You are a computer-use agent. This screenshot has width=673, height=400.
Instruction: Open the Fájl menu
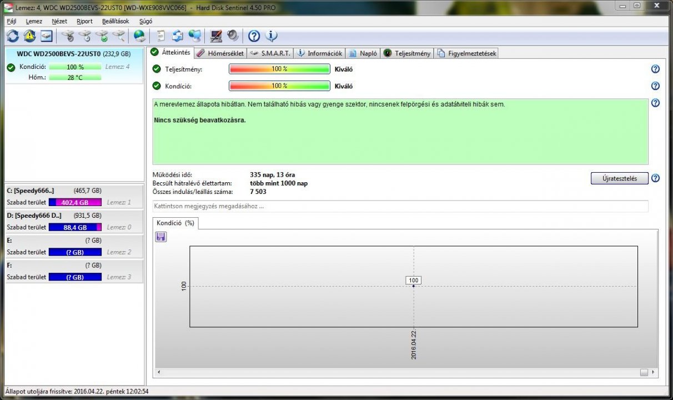click(11, 21)
